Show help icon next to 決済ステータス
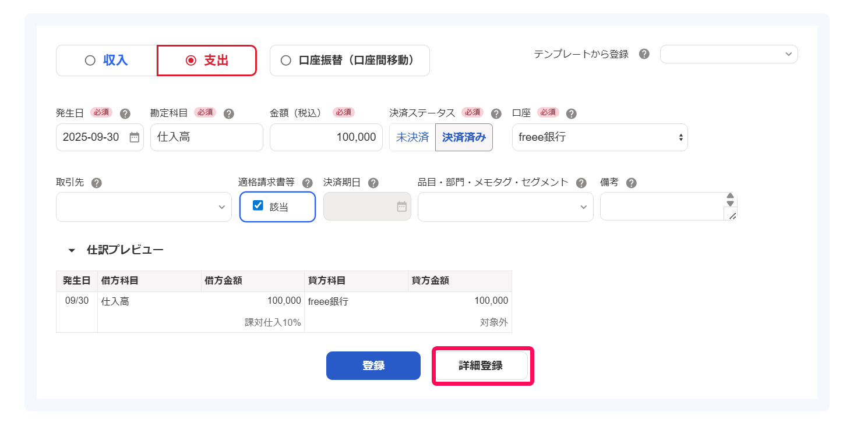864x423 pixels. pos(496,113)
